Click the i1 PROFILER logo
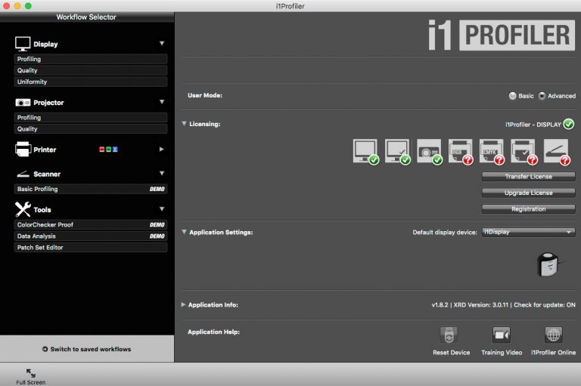 point(502,36)
